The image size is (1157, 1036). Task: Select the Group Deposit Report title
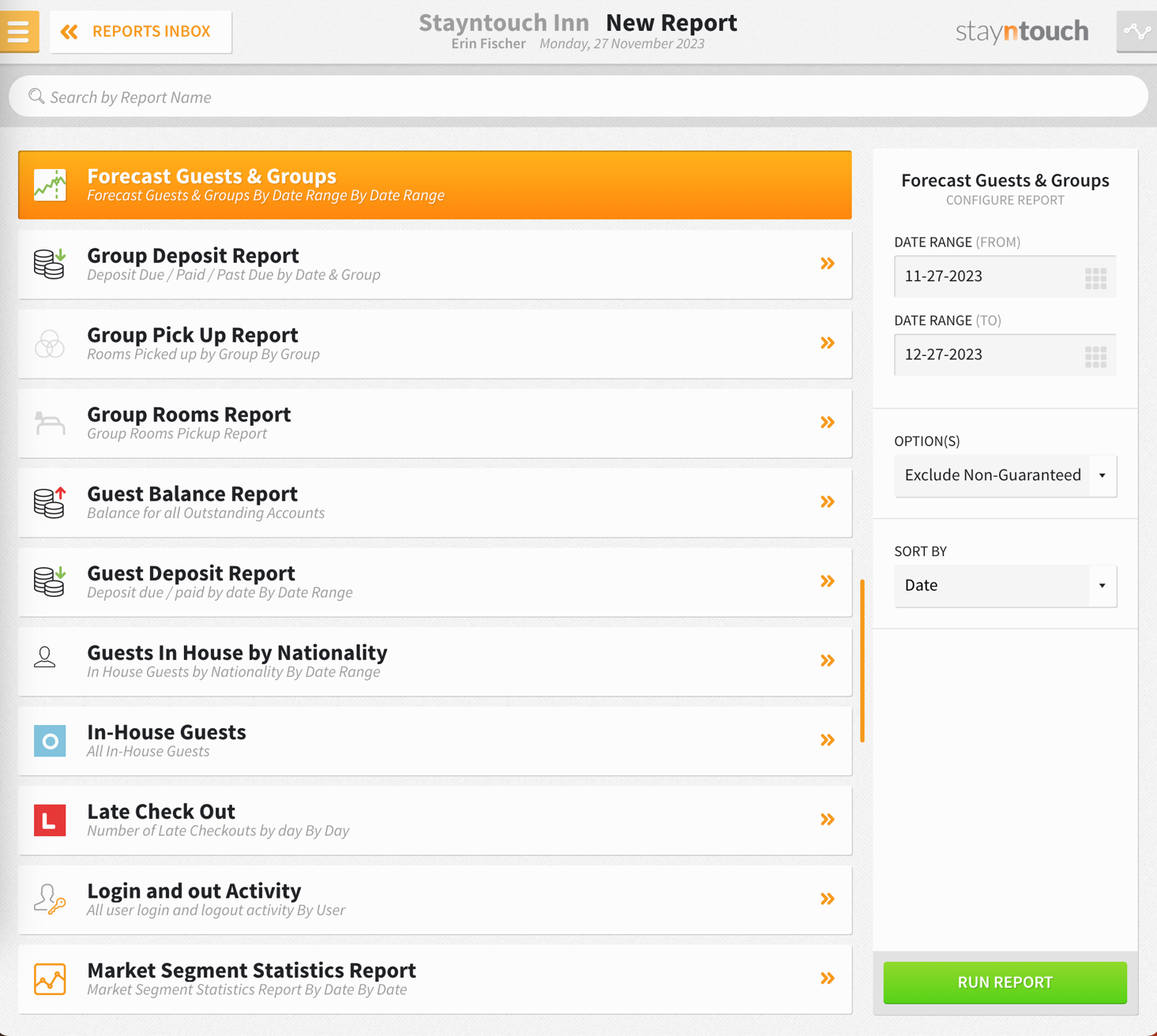193,255
